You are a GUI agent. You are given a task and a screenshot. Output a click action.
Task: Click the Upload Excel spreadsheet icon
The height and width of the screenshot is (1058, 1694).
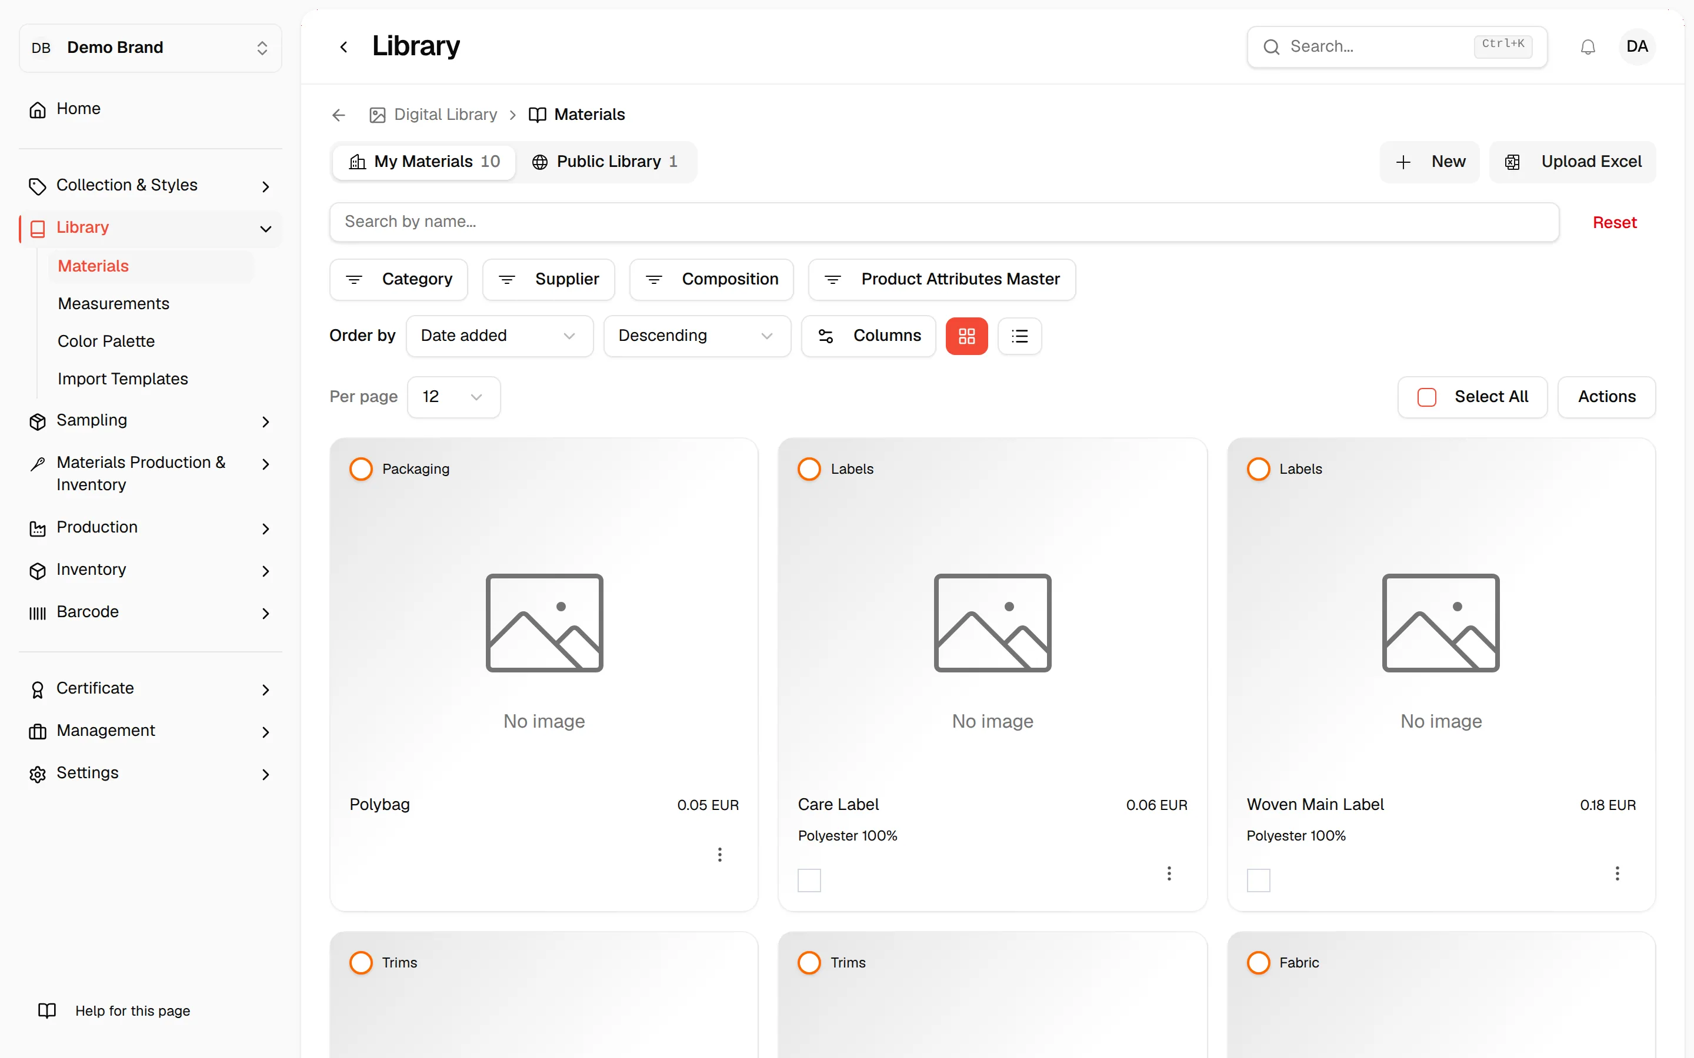tap(1513, 162)
